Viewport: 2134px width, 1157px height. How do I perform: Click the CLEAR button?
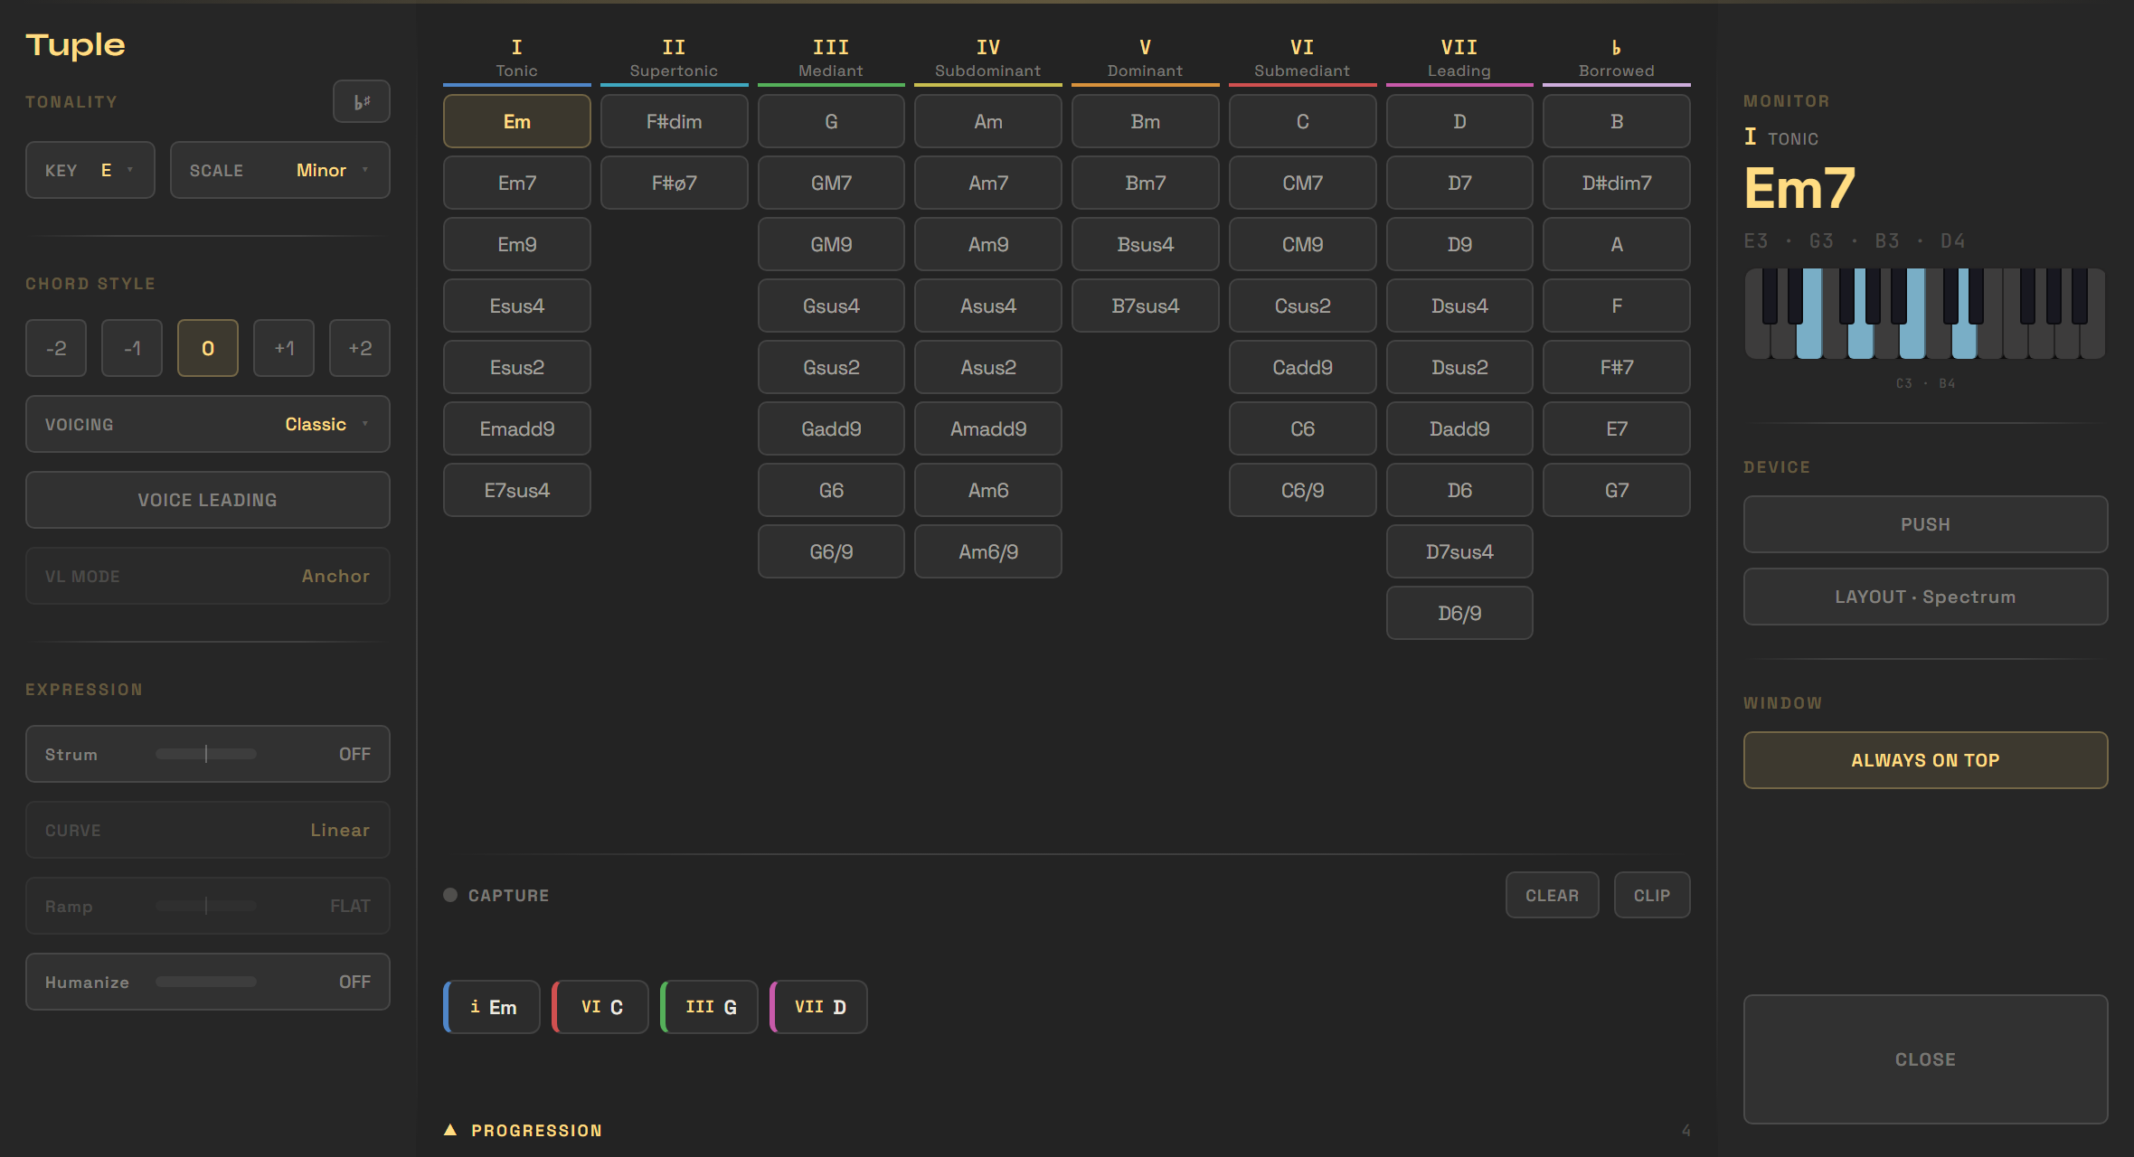(1553, 895)
